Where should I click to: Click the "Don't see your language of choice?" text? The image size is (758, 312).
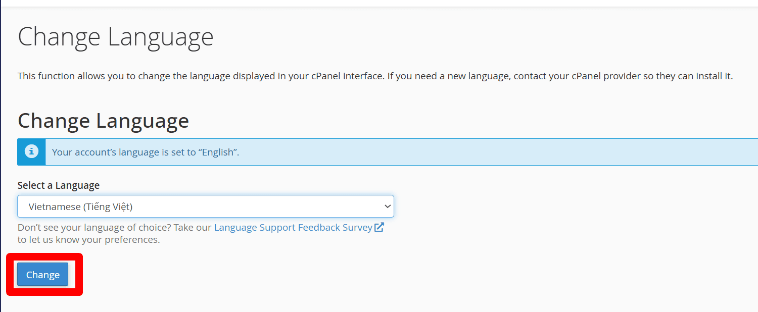94,228
